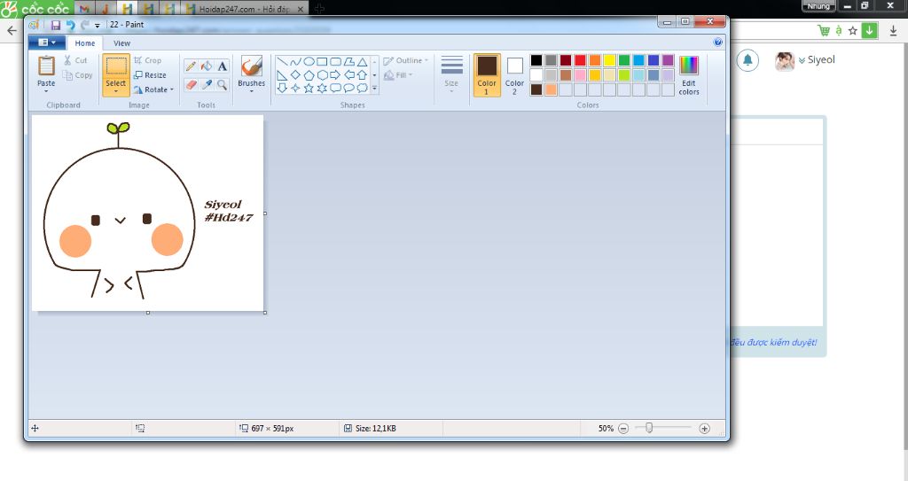The width and height of the screenshot is (908, 481).
Task: Click the Undo arrow in title bar
Action: tap(71, 25)
